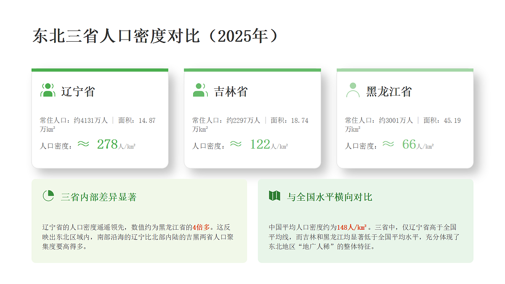The image size is (505, 284).
Task: Click the density value 122
Action: (x=260, y=144)
